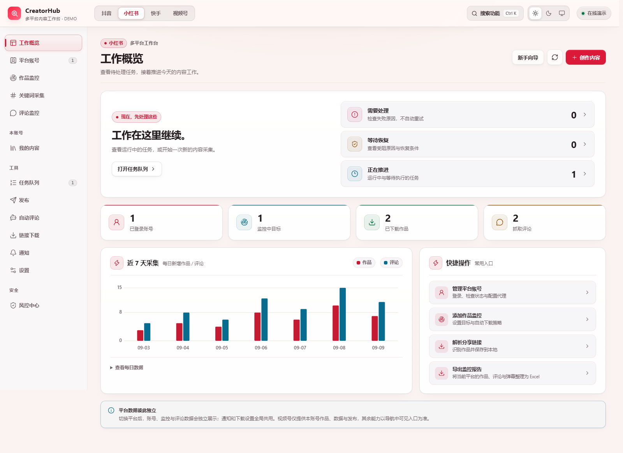
Task: Switch to dark theme moon icon
Action: pyautogui.click(x=549, y=13)
